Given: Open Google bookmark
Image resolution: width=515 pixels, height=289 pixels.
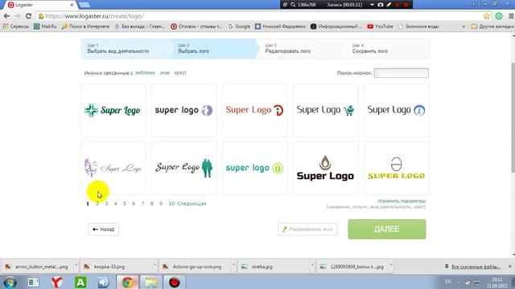Looking at the screenshot, I should click(239, 26).
